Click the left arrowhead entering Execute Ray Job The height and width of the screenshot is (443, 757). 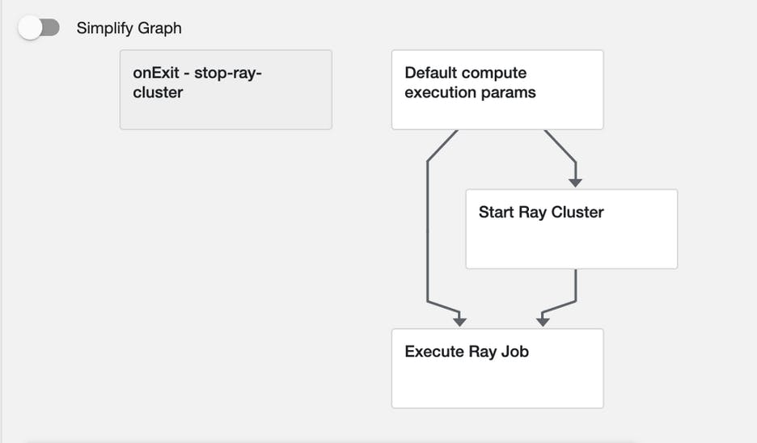pyautogui.click(x=459, y=321)
